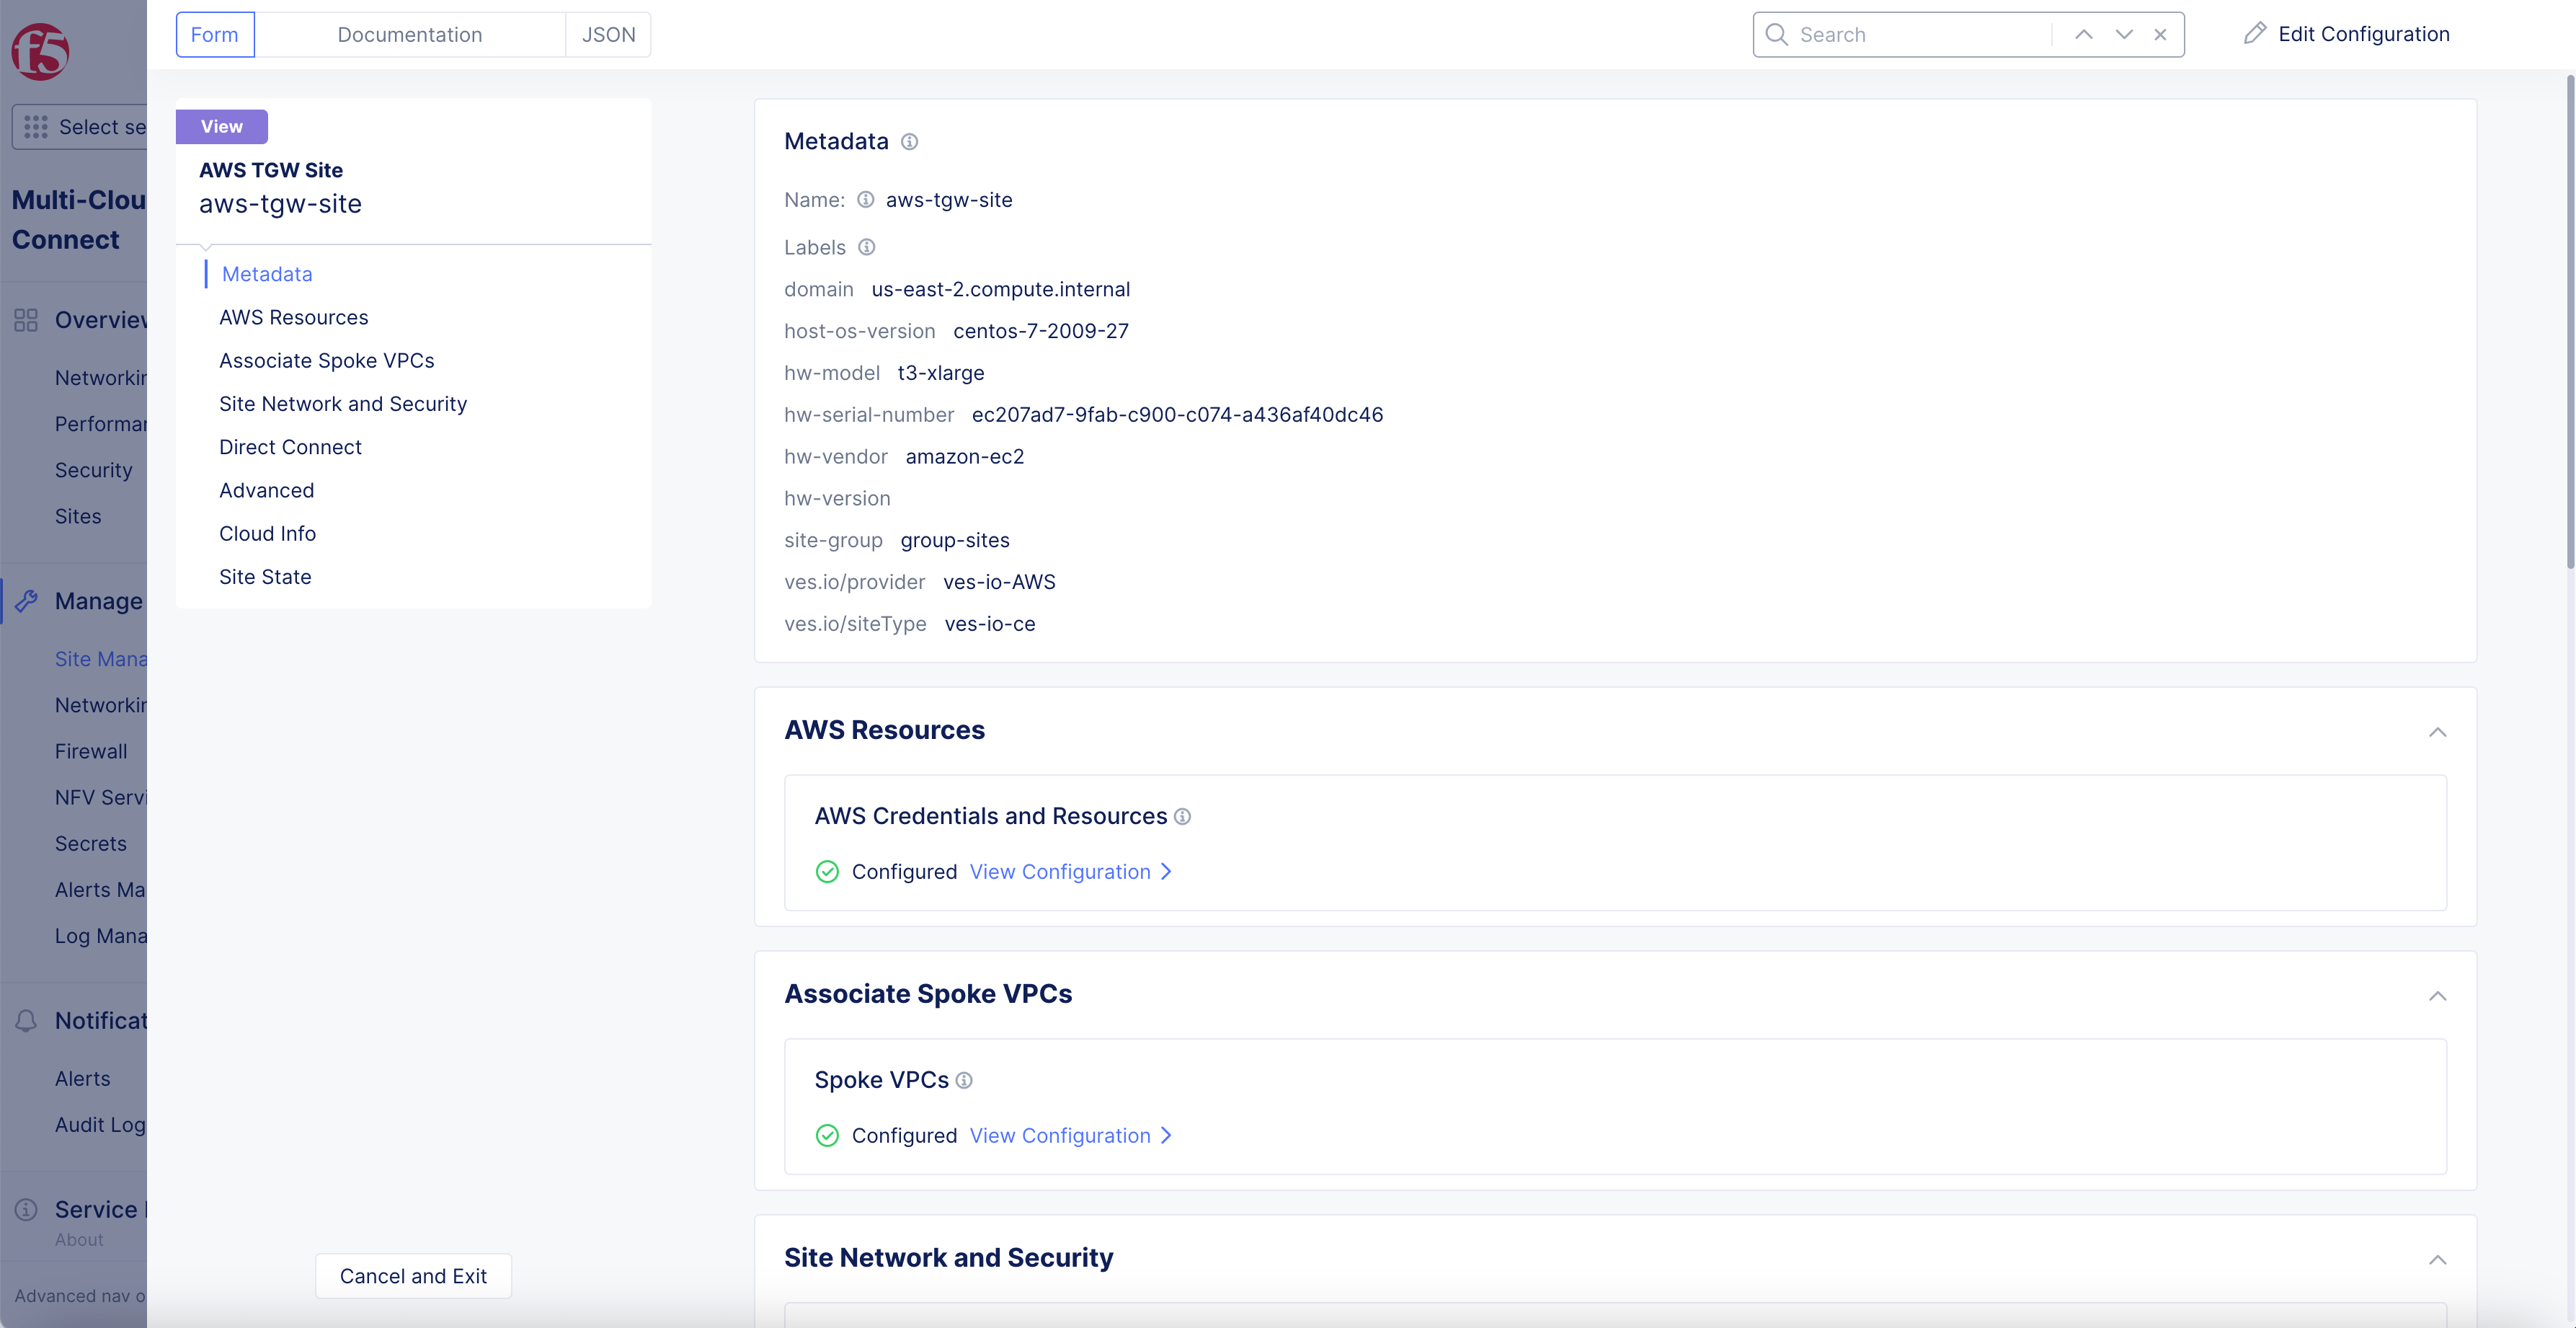
Task: Click info icon beside AWS Credentials and Resources
Action: [x=1182, y=817]
